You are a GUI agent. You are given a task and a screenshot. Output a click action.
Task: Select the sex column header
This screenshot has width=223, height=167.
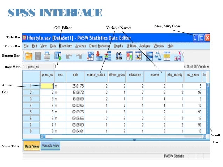[60, 76]
